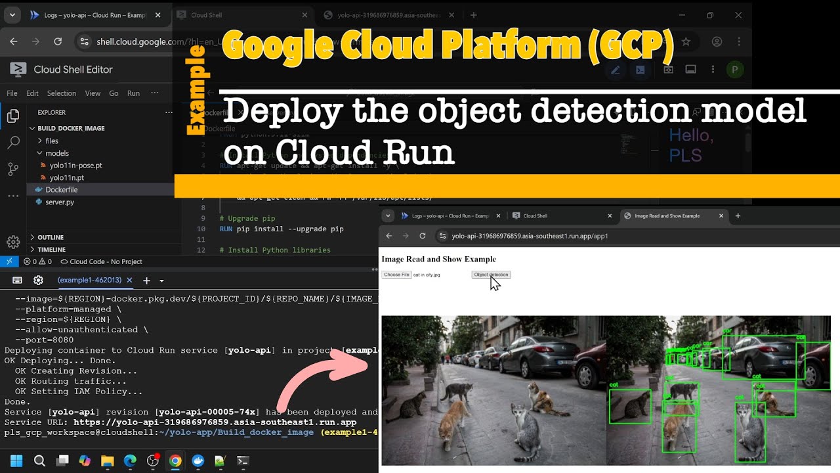Open the Selection menu
This screenshot has width=840, height=473.
(x=62, y=93)
